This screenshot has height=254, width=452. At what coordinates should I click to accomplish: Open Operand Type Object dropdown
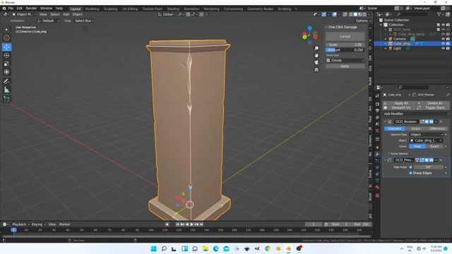pyautogui.click(x=427, y=135)
